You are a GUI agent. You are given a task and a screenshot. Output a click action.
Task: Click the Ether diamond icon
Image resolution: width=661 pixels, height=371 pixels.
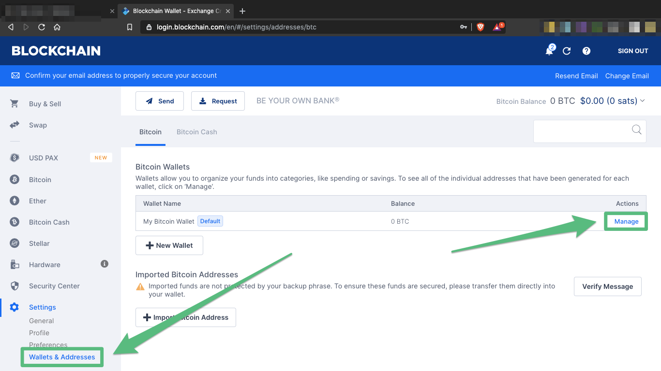pyautogui.click(x=15, y=201)
